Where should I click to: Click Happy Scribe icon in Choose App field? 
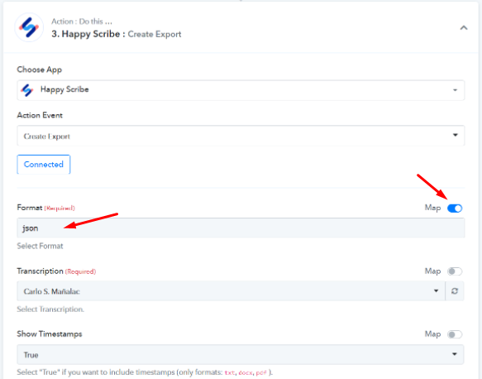[x=27, y=90]
